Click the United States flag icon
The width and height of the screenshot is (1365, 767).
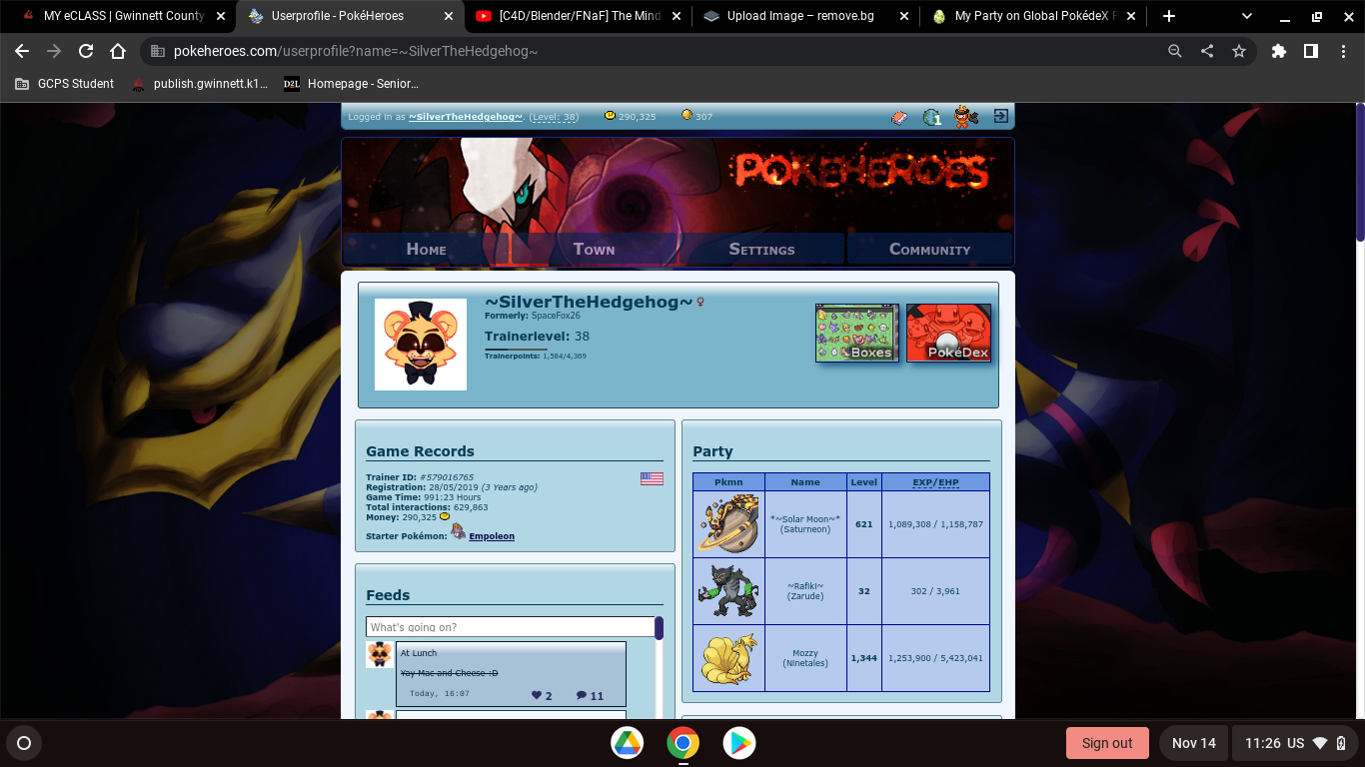[x=652, y=478]
